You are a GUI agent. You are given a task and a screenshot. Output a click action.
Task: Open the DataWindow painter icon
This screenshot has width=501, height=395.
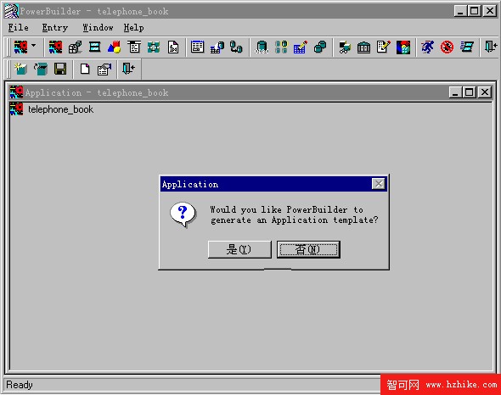[x=197, y=47]
